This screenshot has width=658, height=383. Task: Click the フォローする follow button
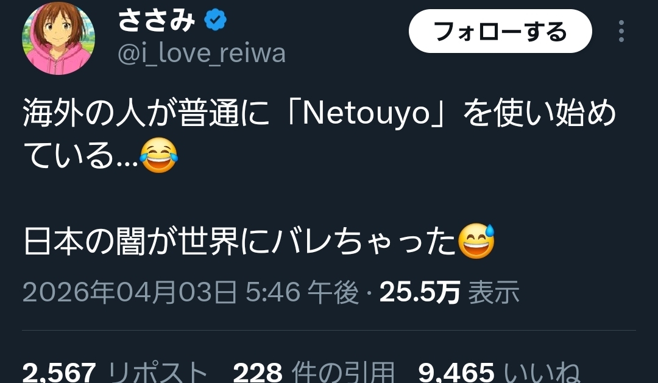(500, 32)
